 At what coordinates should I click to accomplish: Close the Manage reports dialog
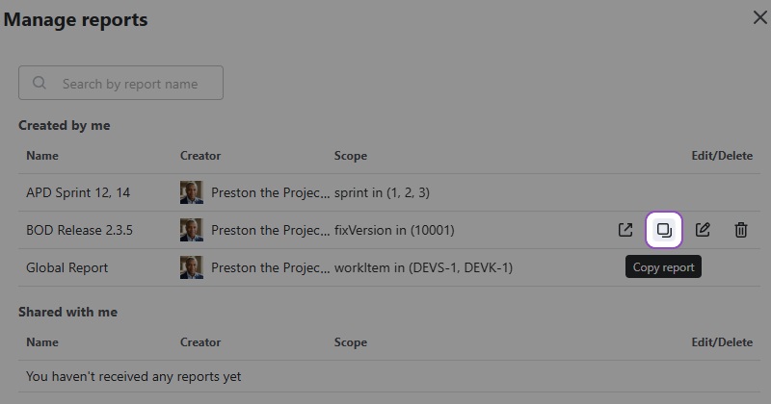tap(759, 16)
